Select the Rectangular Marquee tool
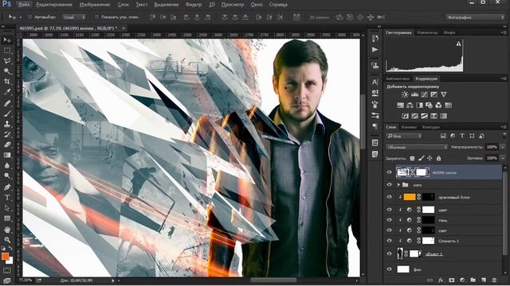510x286 pixels. pyautogui.click(x=7, y=51)
